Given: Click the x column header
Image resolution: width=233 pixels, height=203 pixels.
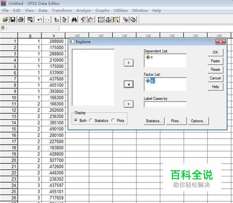Looking at the screenshot, I should tap(54, 35).
